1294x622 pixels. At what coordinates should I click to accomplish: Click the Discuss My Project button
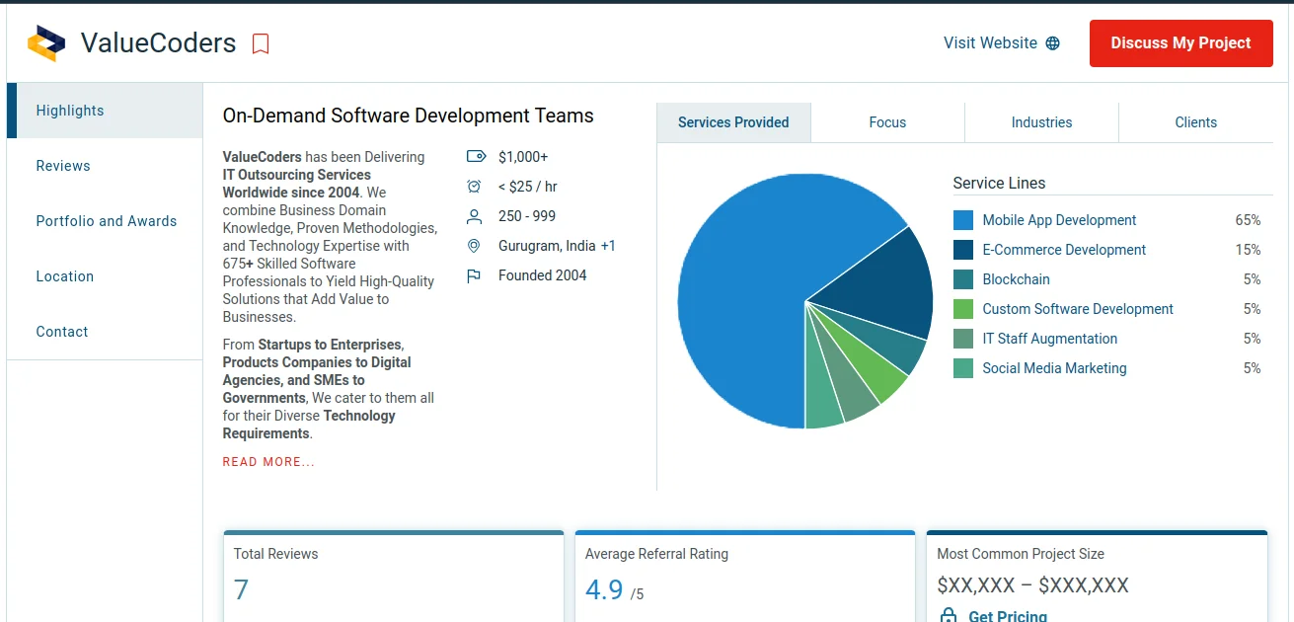pos(1180,43)
